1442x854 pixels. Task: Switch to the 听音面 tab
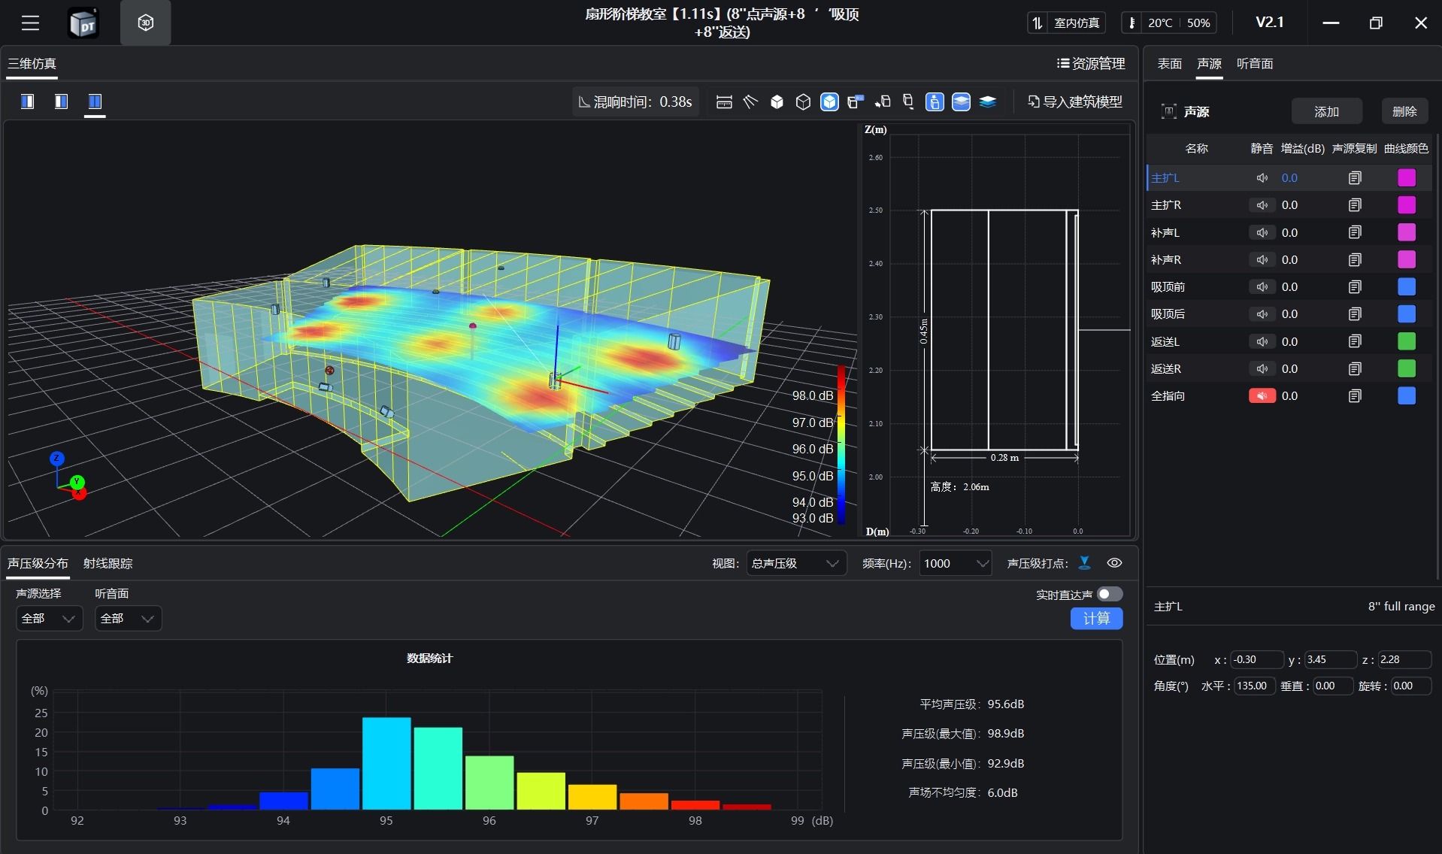point(1254,64)
